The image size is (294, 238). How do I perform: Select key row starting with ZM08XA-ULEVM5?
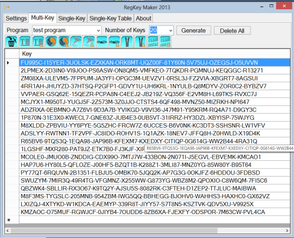(x=155, y=78)
